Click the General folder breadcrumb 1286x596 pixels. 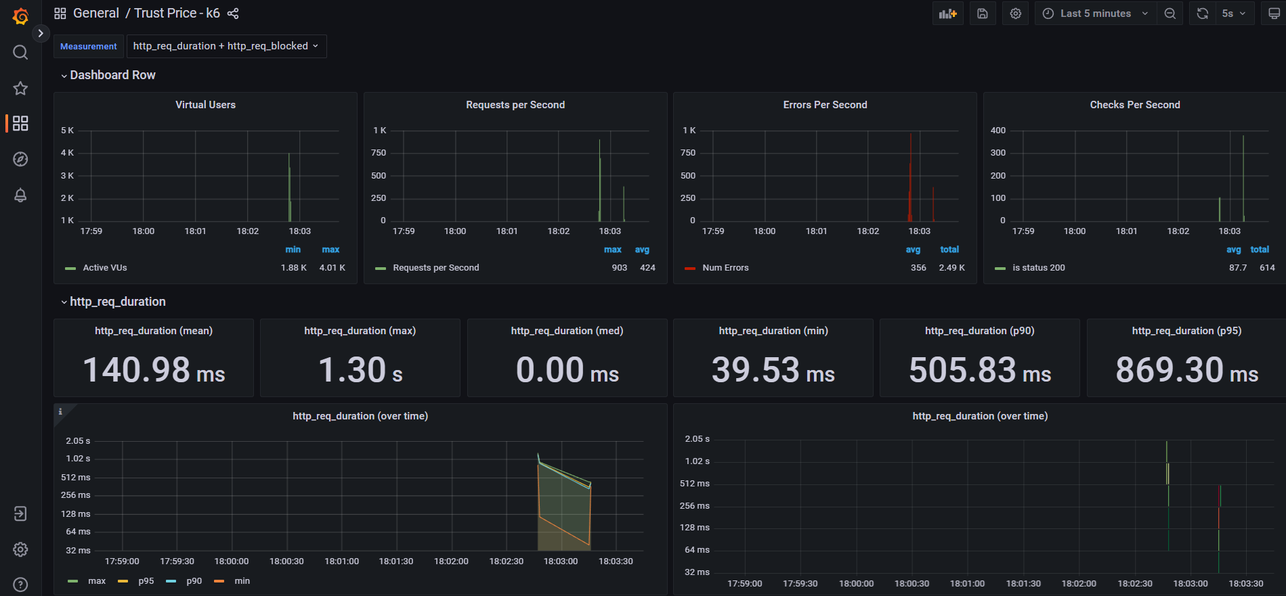[96, 14]
